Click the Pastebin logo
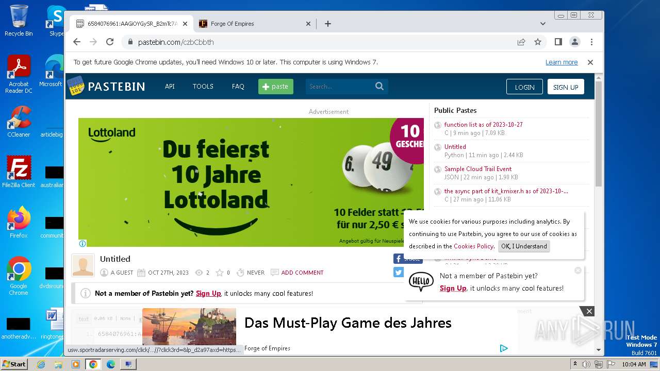The width and height of the screenshot is (660, 371). click(x=106, y=86)
